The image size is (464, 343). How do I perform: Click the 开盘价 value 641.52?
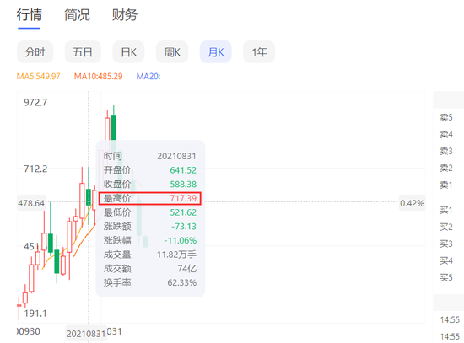pos(183,170)
